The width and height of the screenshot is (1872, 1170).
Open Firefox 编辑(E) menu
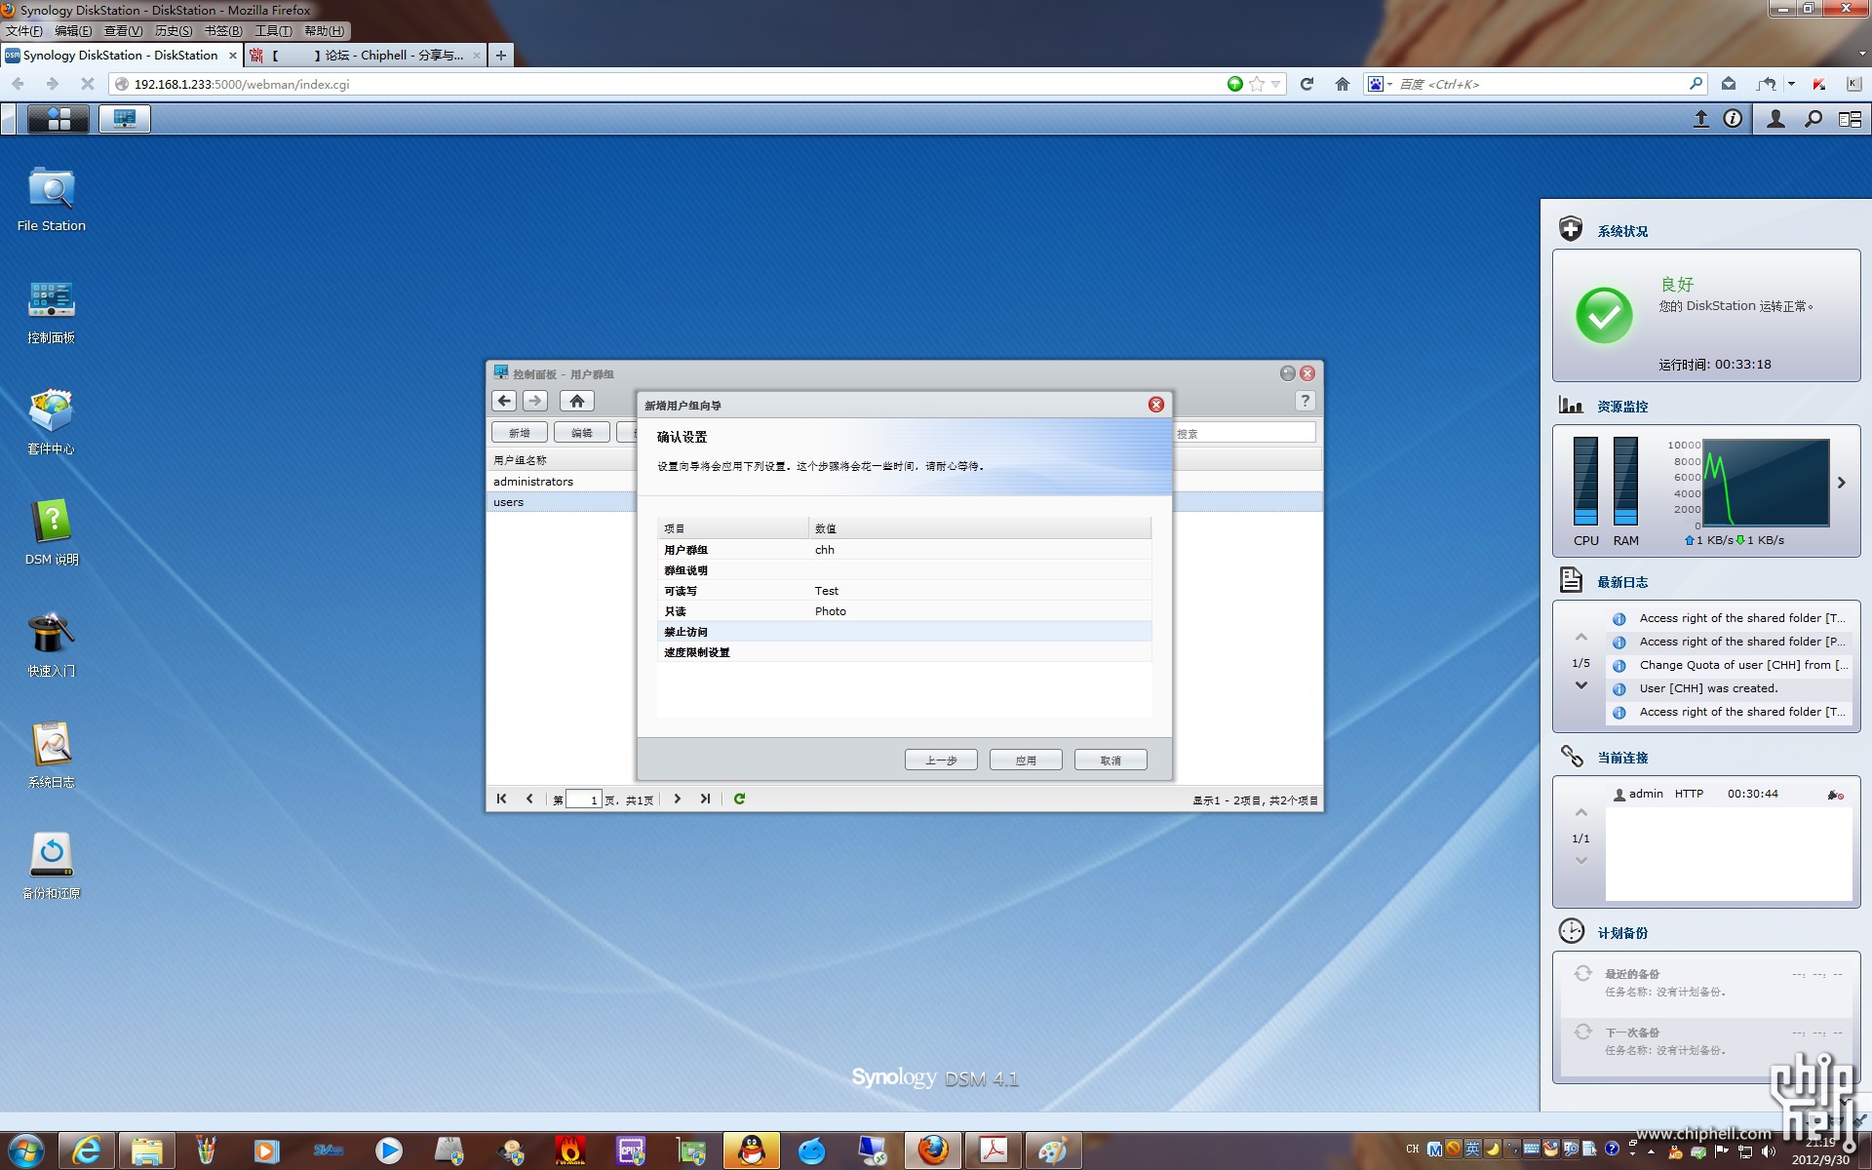pos(73,31)
